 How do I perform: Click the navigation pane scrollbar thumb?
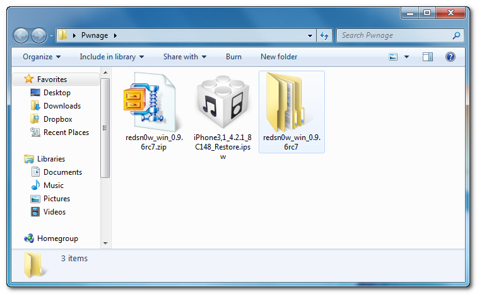[105, 128]
